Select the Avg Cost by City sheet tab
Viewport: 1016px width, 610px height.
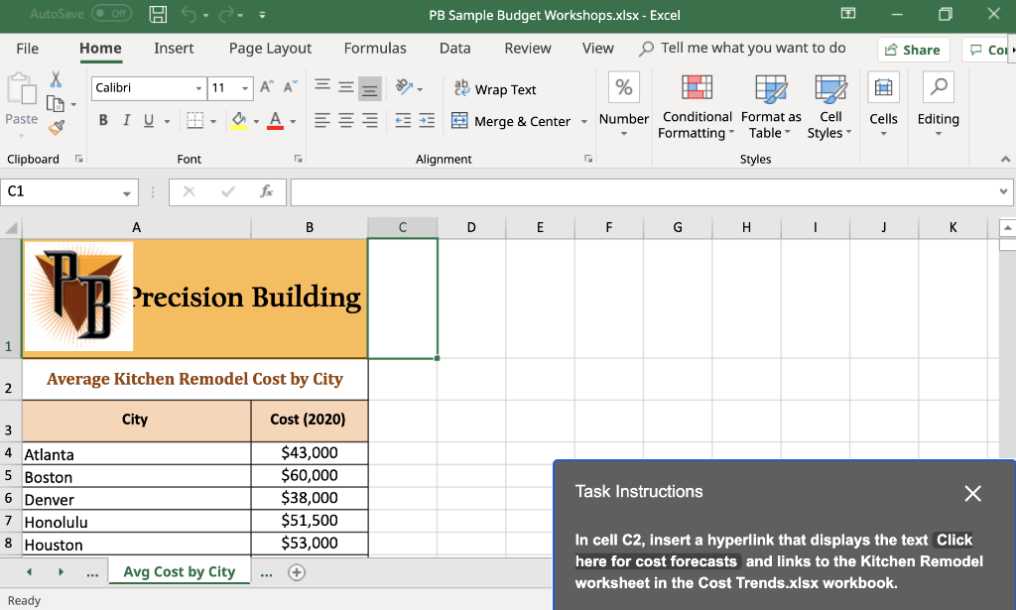pyautogui.click(x=179, y=571)
